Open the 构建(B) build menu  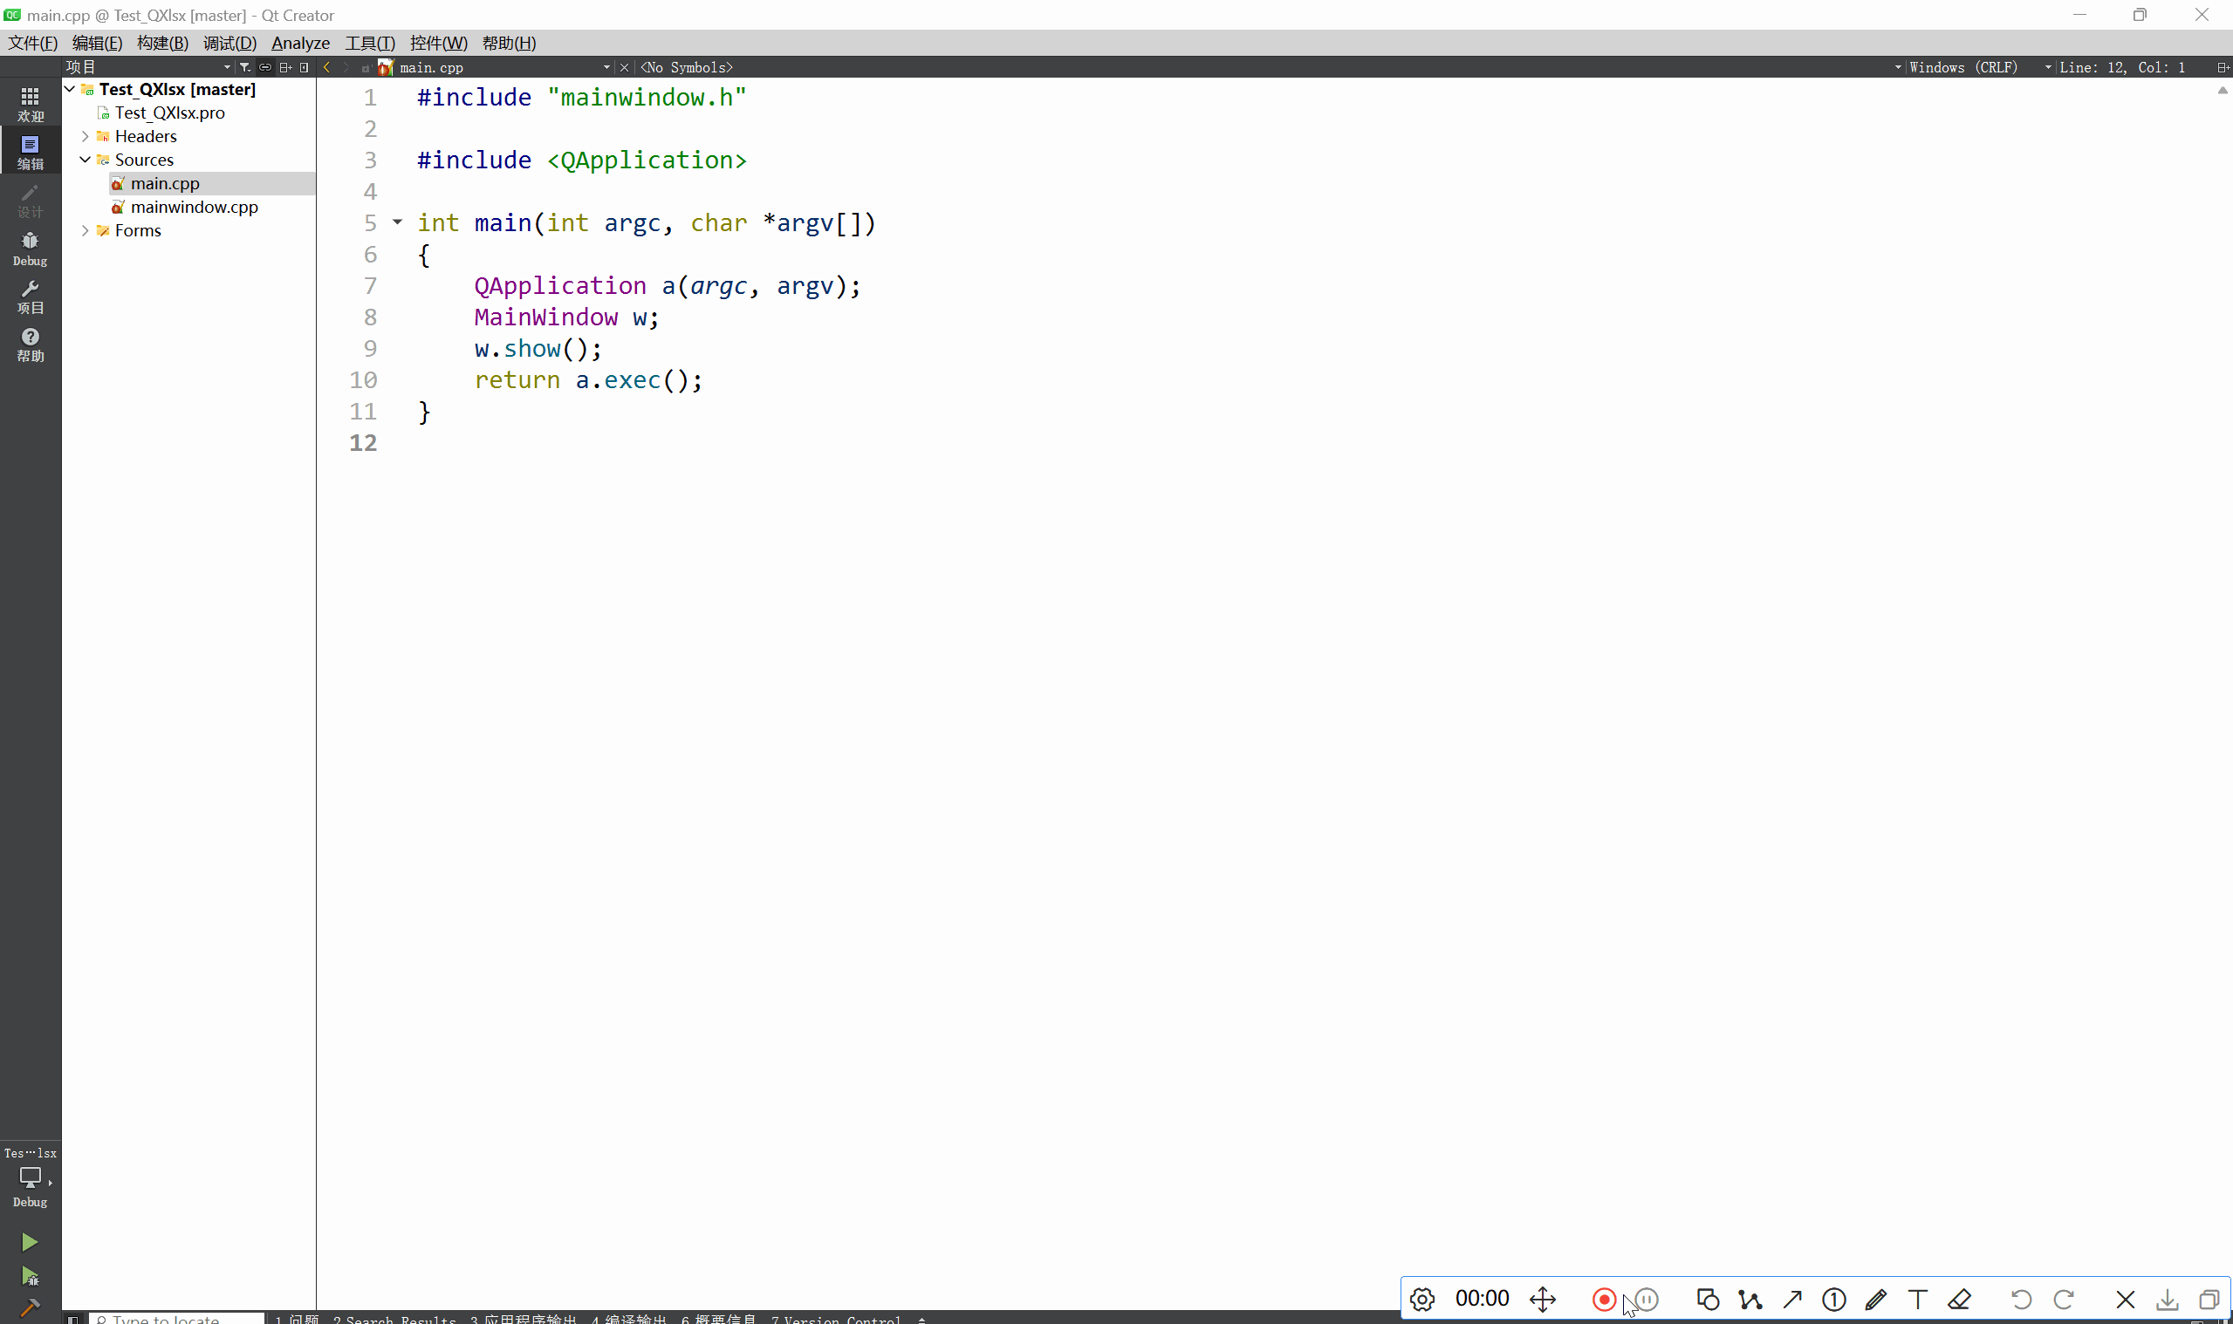coord(162,43)
